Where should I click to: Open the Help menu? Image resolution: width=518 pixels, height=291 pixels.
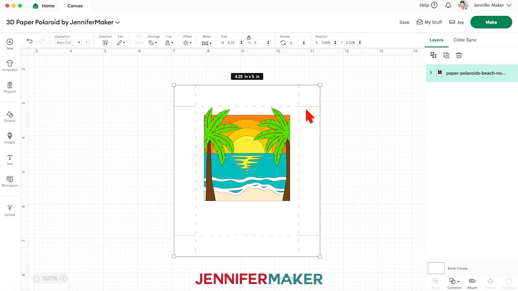tap(428, 5)
